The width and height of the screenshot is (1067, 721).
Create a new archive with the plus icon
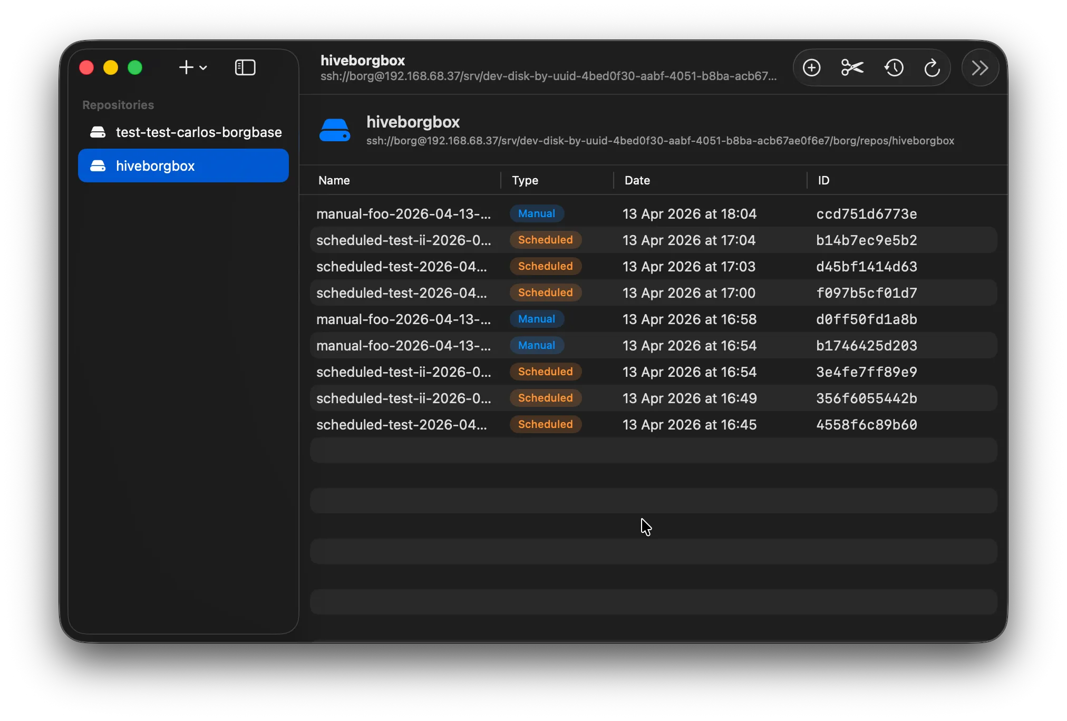(811, 67)
